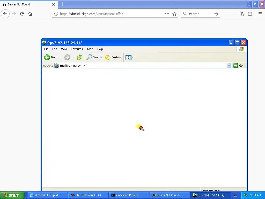Click the winrar search box
This screenshot has height=199, width=265.
coord(200,14)
